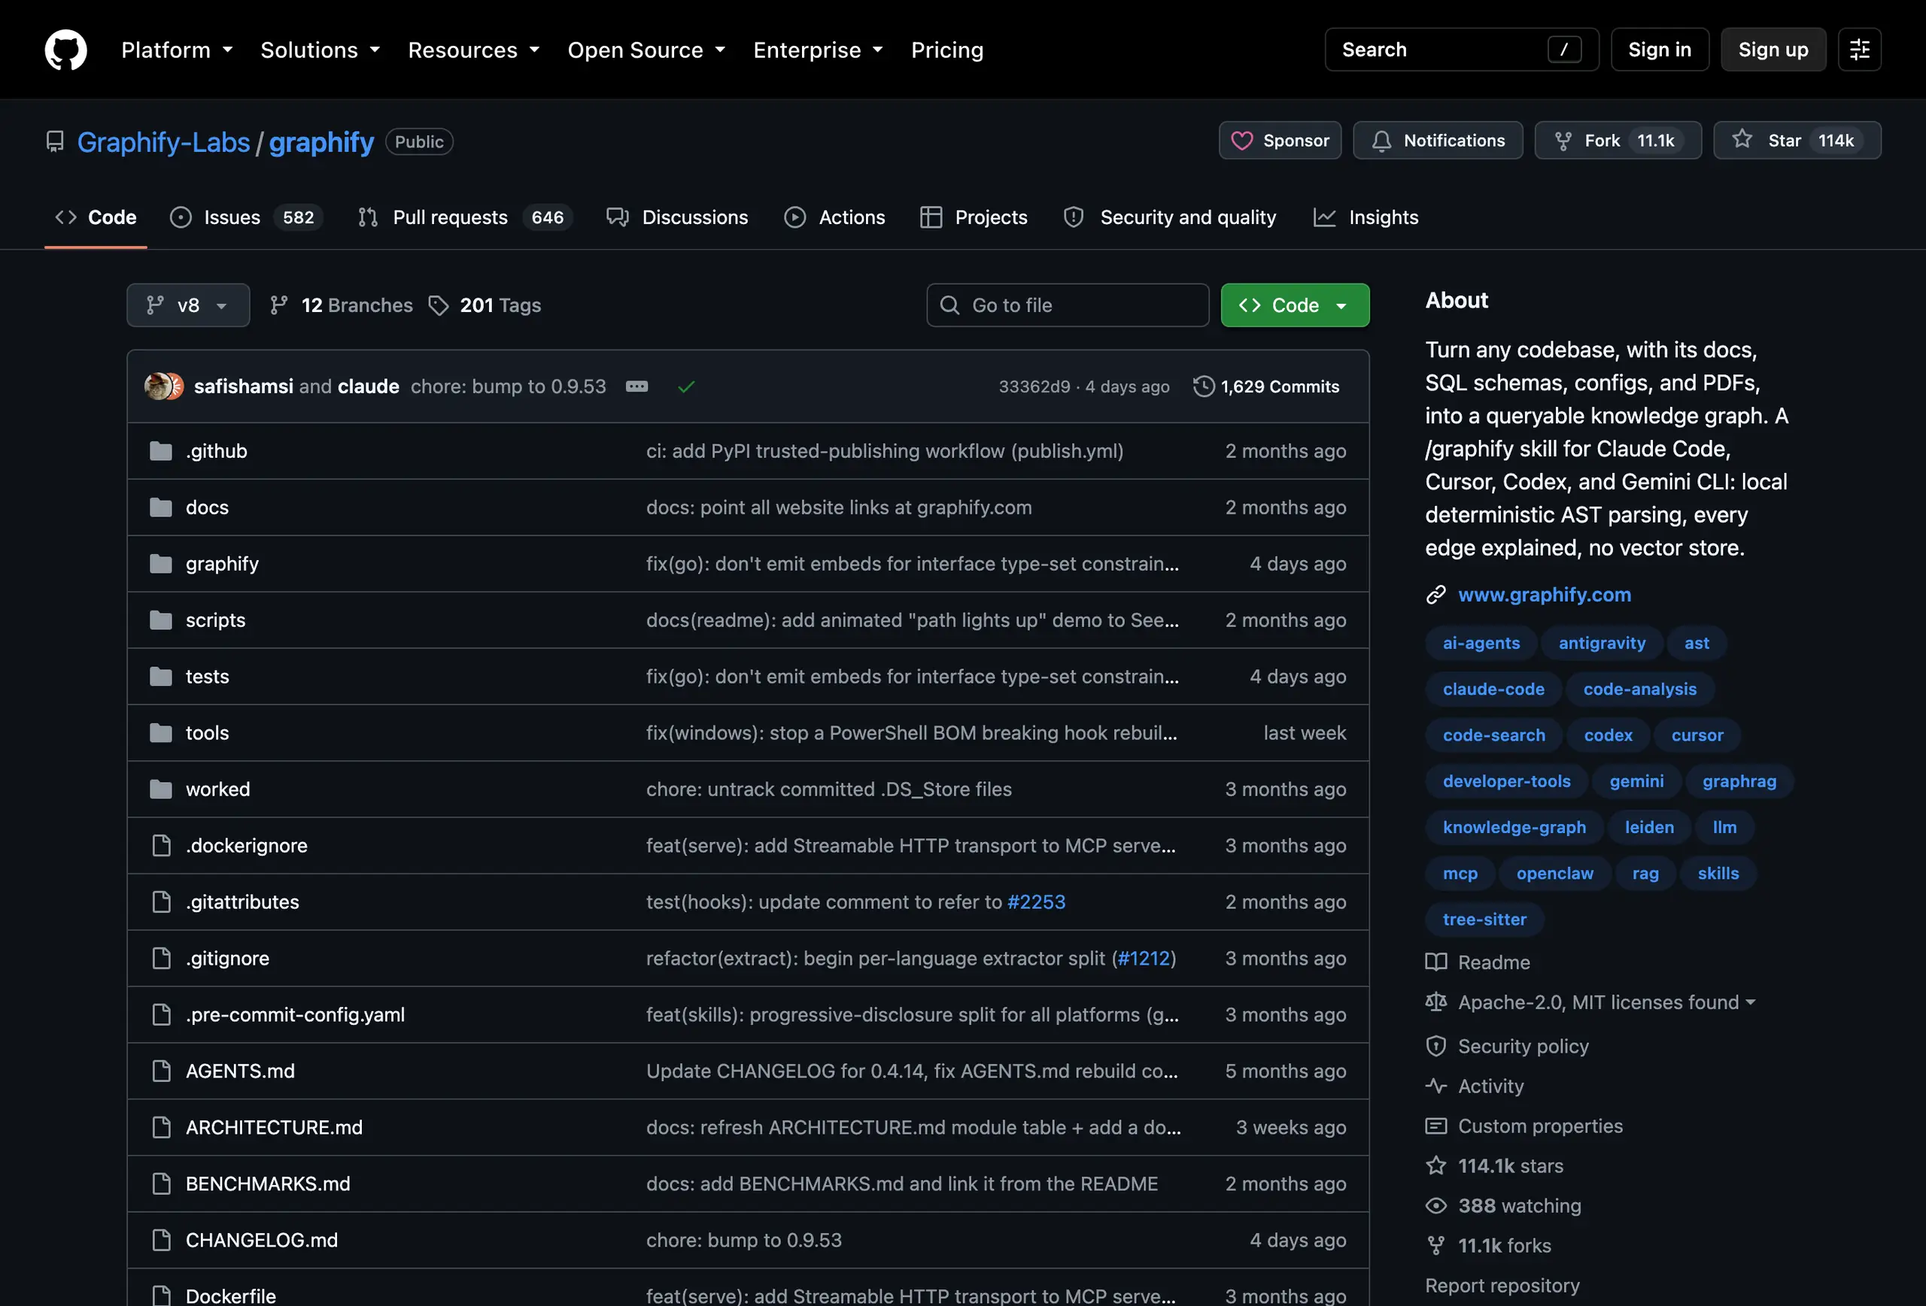Focus the top Search field
The width and height of the screenshot is (1926, 1306).
(1461, 50)
